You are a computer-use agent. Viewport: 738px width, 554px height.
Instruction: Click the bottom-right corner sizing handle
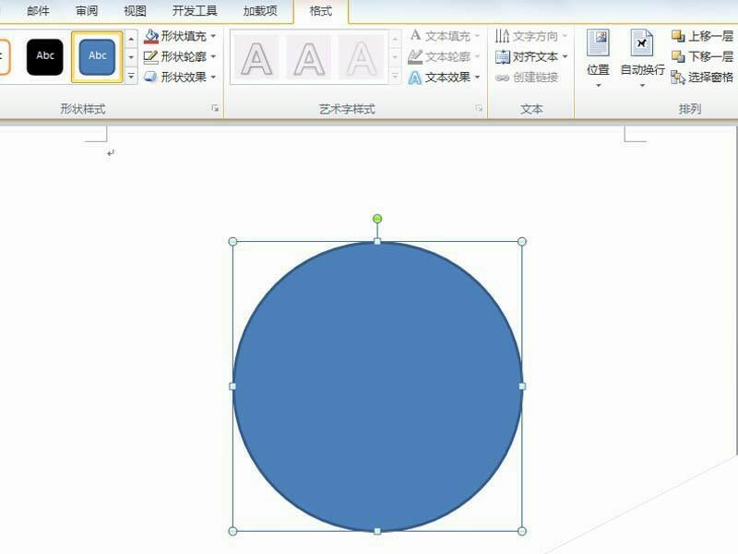tap(521, 531)
